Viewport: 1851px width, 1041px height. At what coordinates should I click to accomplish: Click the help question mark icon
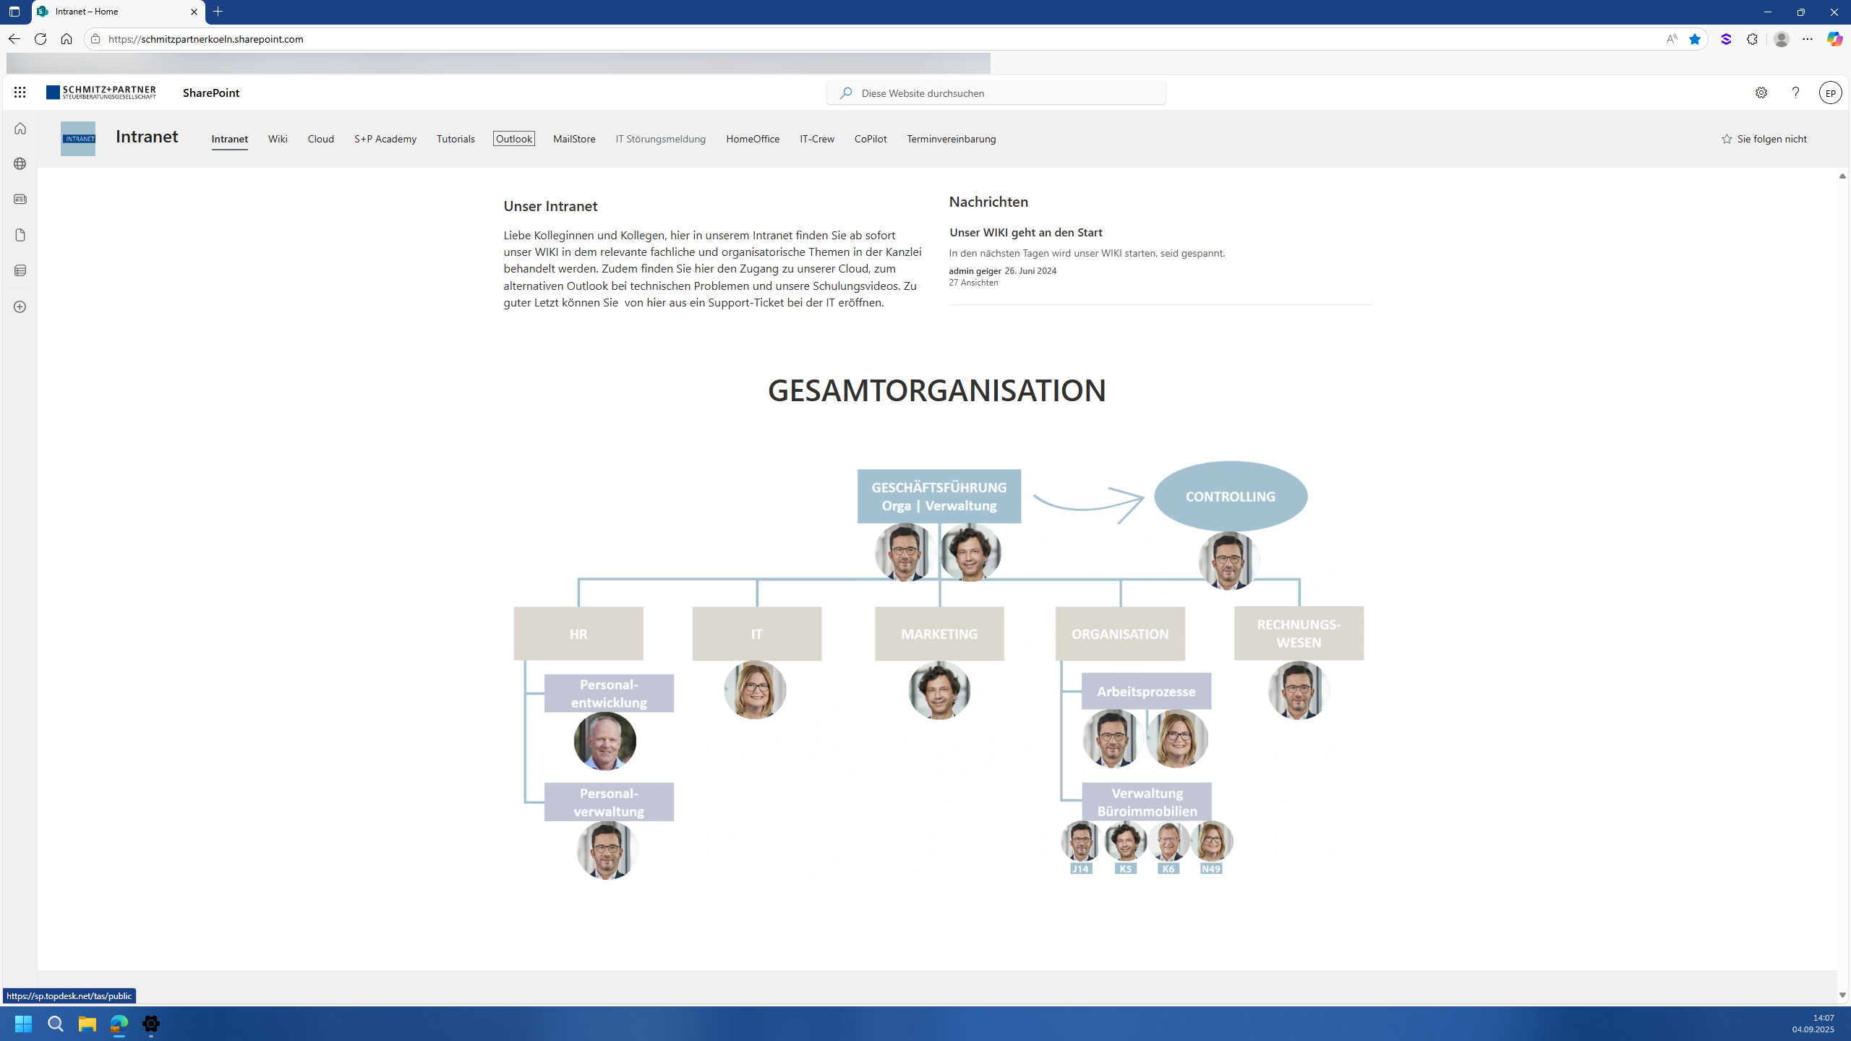click(1795, 93)
